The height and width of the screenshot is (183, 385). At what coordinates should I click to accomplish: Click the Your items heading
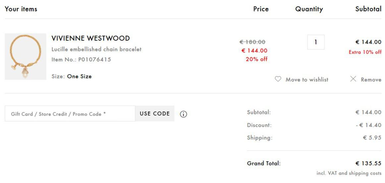click(21, 9)
